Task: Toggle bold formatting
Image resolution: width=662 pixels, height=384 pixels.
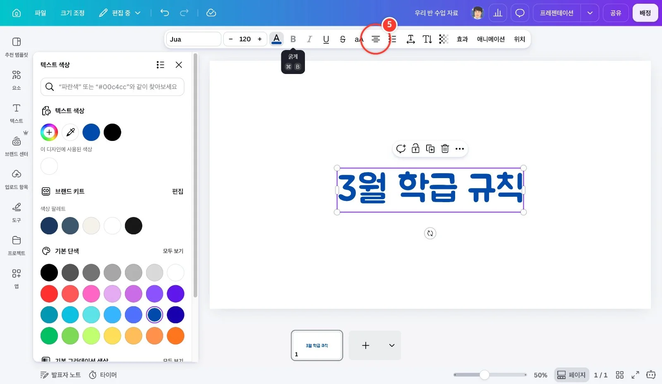Action: coord(293,39)
